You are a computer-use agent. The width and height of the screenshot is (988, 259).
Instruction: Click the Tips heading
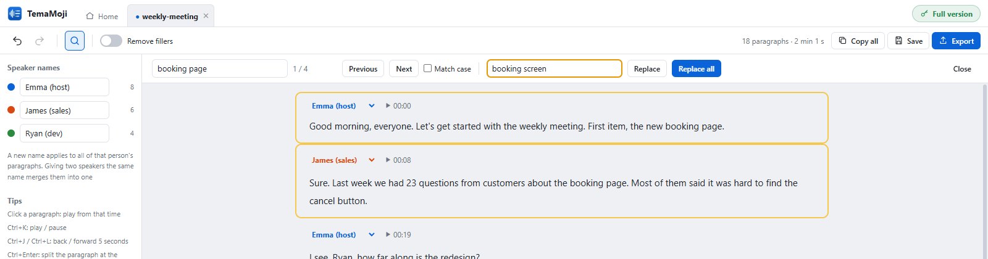[x=15, y=201]
